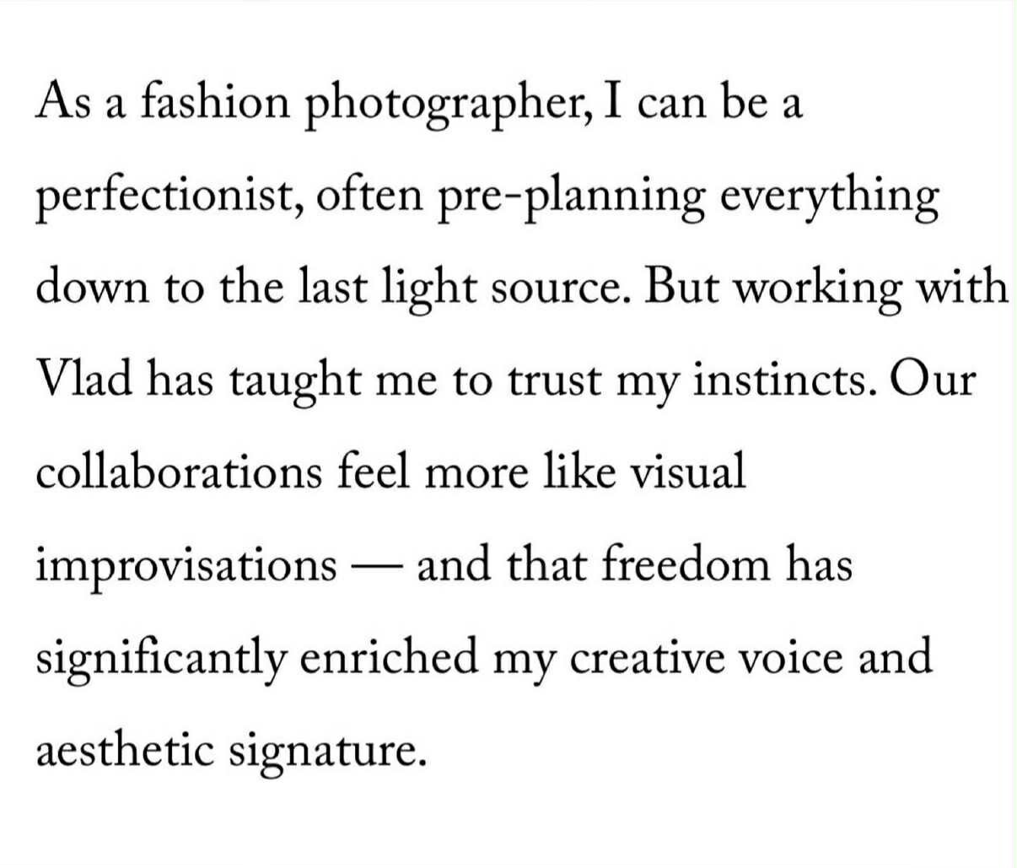This screenshot has width=1017, height=868.
Task: Click the name "Vlad"
Action: (84, 380)
